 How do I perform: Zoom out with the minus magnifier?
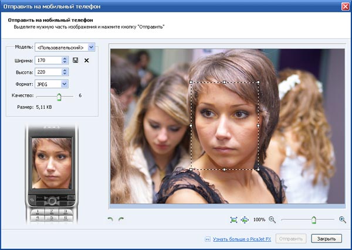point(272,220)
